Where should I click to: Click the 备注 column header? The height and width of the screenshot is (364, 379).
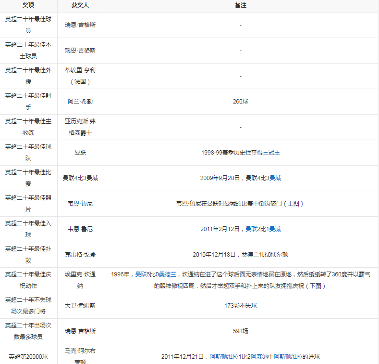coord(240,6)
